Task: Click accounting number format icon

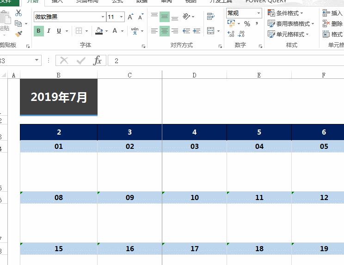Action: (231, 24)
